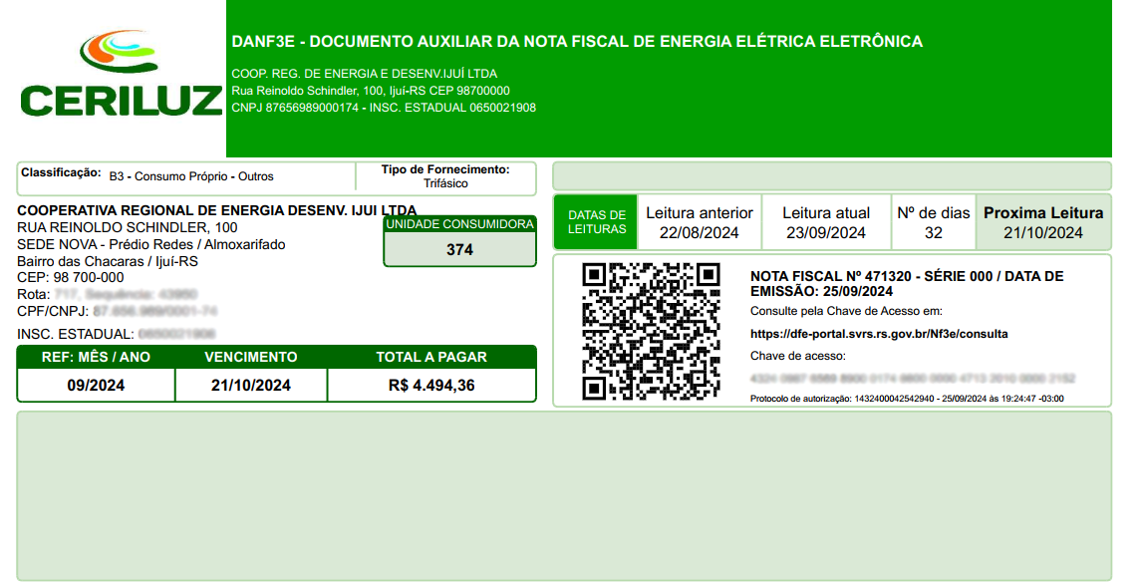Viewport: 1143px width, 583px height.
Task: Click the 'Rota:' line
Action: click(x=108, y=294)
